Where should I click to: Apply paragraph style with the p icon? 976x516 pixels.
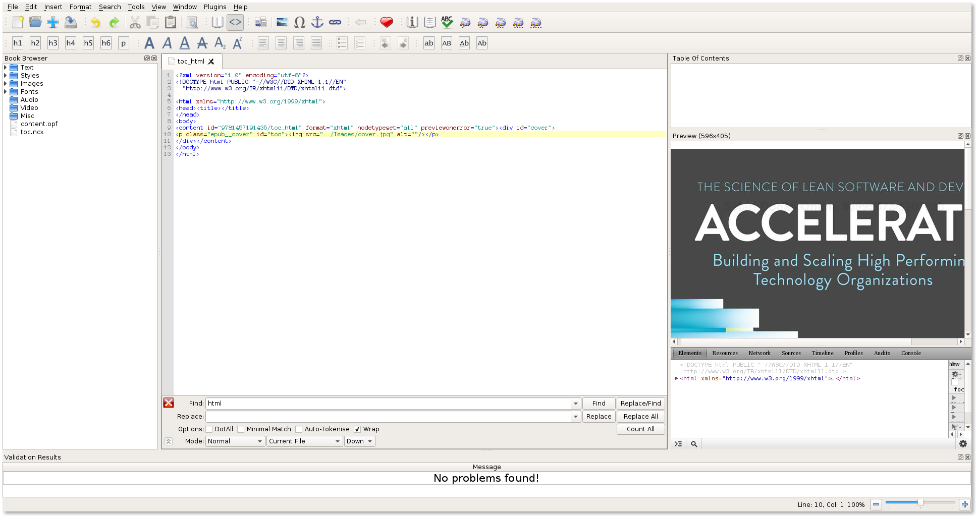point(124,43)
